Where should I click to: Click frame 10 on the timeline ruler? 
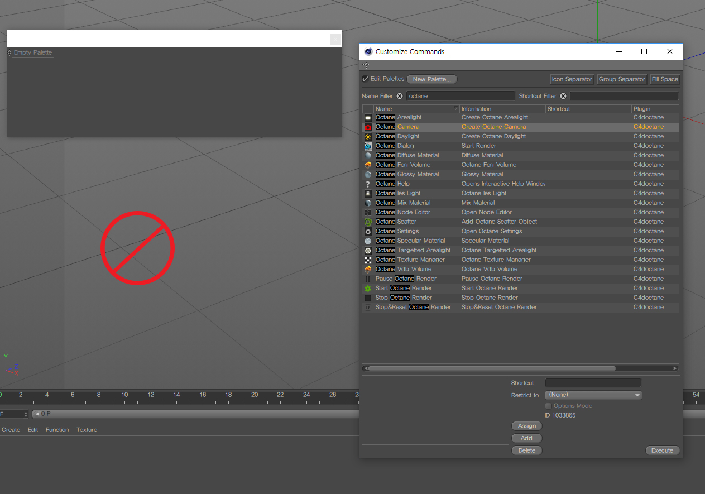point(125,395)
